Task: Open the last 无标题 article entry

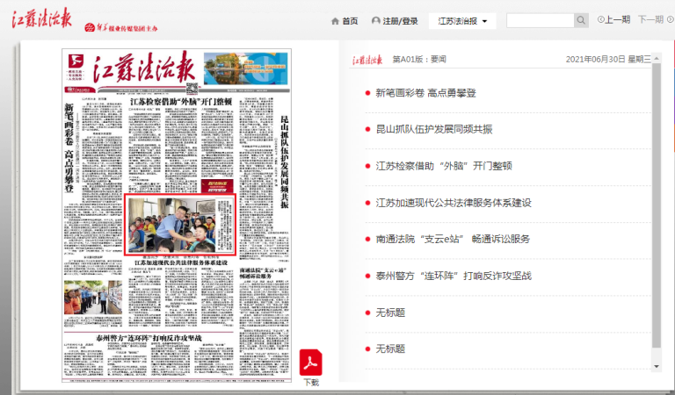Action: click(390, 348)
